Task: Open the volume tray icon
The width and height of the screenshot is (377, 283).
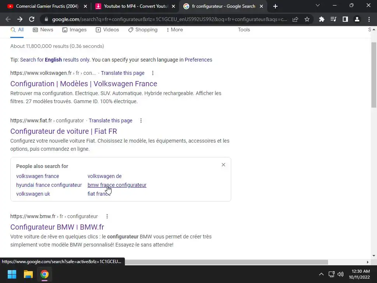Action: pyautogui.click(x=341, y=274)
